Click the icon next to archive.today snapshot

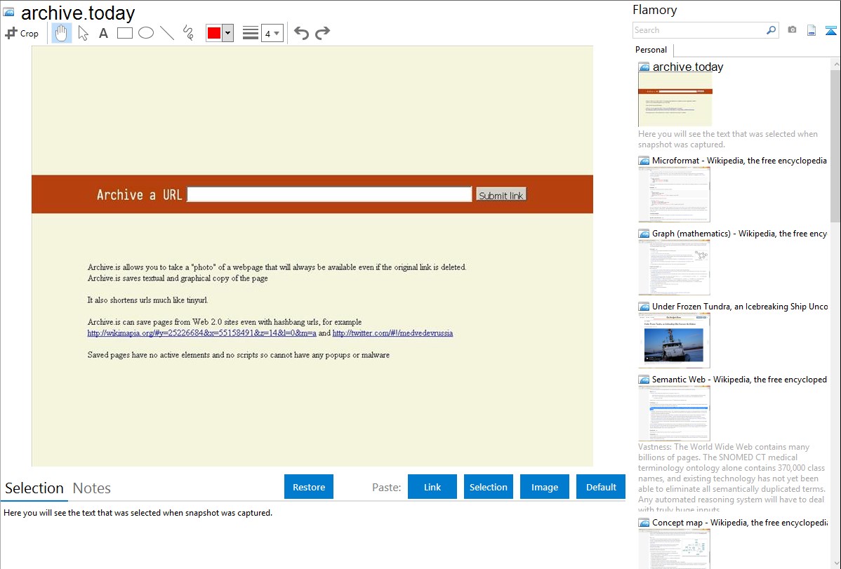pyautogui.click(x=644, y=67)
